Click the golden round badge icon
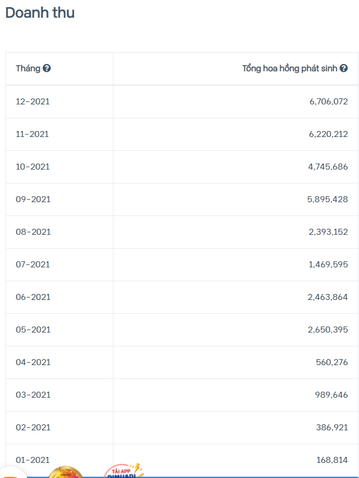Viewport: 359px width, 478px height. coord(65,472)
